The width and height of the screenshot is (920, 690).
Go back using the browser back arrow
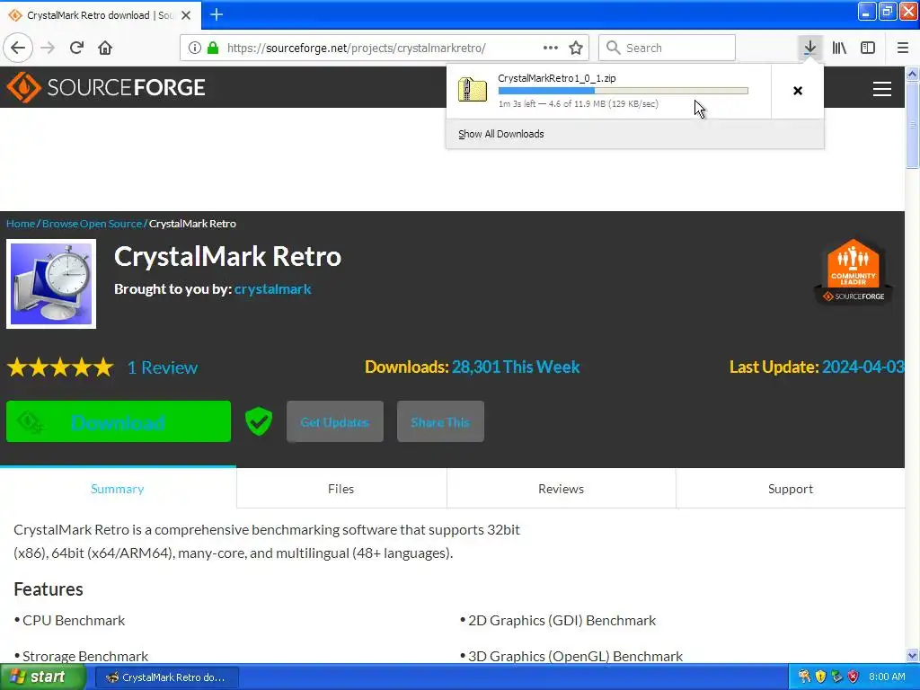18,48
